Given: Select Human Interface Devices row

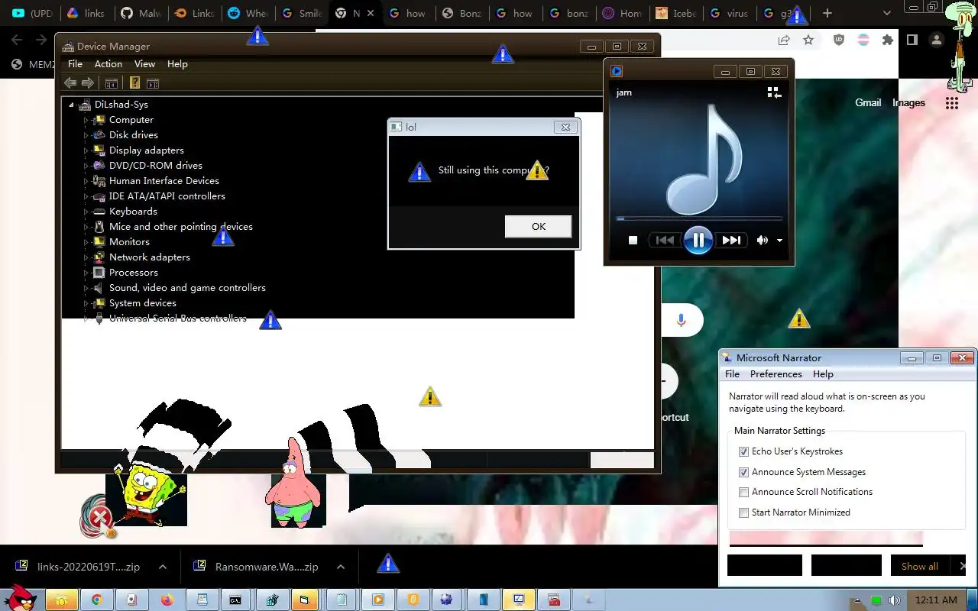Looking at the screenshot, I should (164, 181).
